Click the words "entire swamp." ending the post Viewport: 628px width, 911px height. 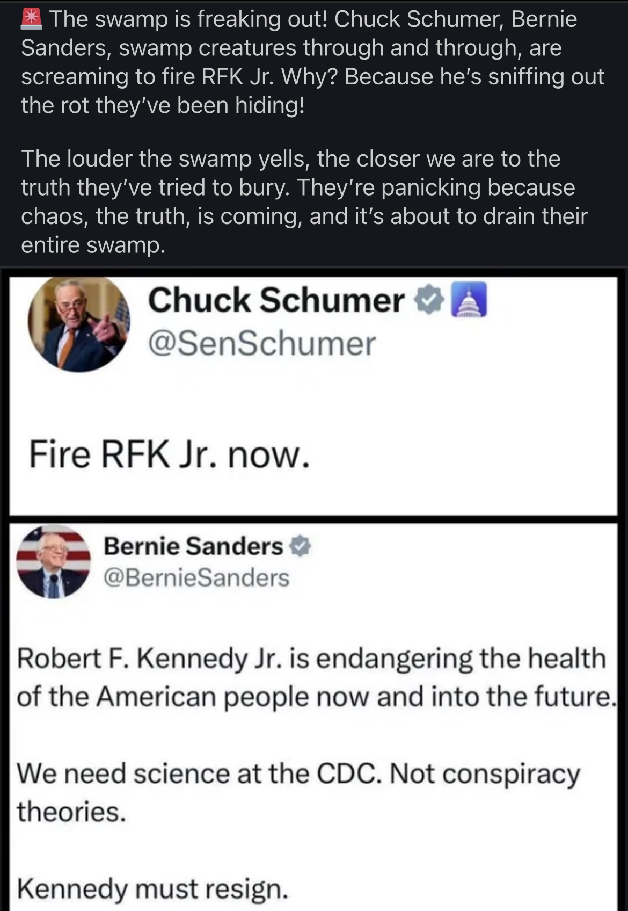click(x=93, y=245)
